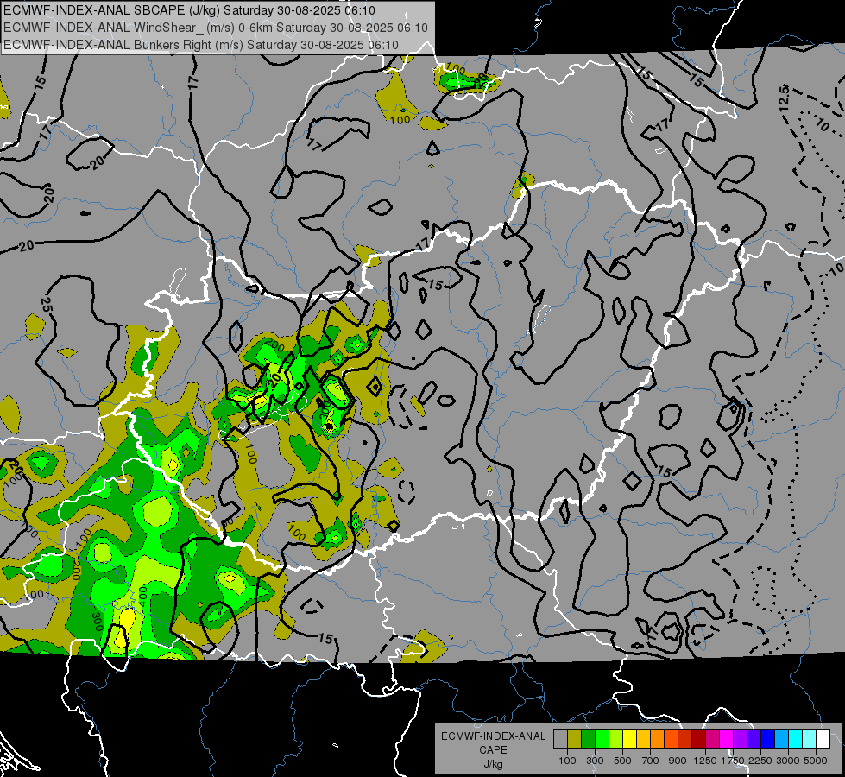Screen dimensions: 845x777
Task: Select the pure blue swatch after the 2250 tick
Action: tap(768, 738)
